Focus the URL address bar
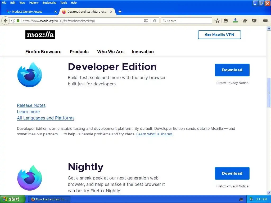 pos(83,21)
